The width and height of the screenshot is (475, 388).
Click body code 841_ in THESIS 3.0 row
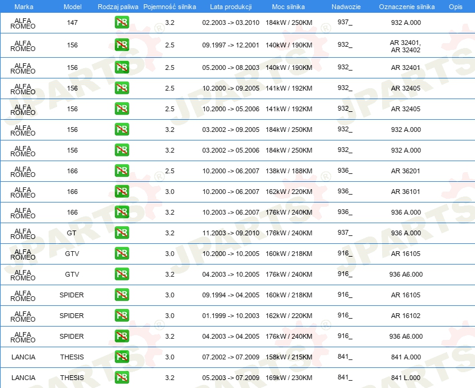point(345,356)
